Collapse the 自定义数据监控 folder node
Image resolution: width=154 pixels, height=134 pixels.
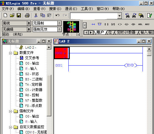click(x=10, y=127)
